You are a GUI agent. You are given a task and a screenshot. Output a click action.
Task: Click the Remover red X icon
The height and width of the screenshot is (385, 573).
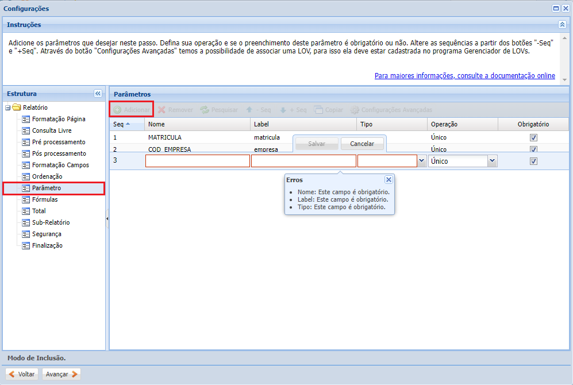(x=162, y=110)
